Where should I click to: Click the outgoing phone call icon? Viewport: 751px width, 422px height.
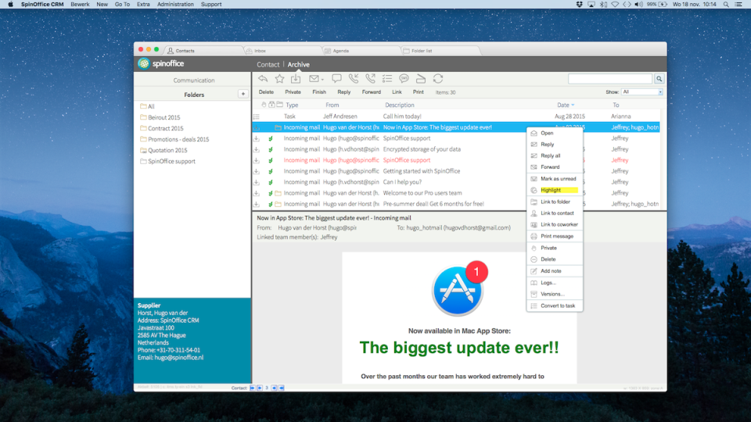[x=370, y=78]
